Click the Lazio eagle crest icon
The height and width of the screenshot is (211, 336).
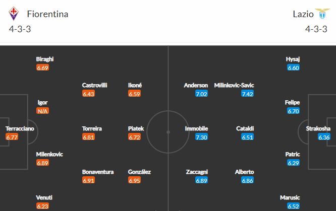322,14
